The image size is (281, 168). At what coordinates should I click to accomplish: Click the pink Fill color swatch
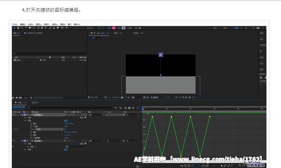[x=114, y=28]
